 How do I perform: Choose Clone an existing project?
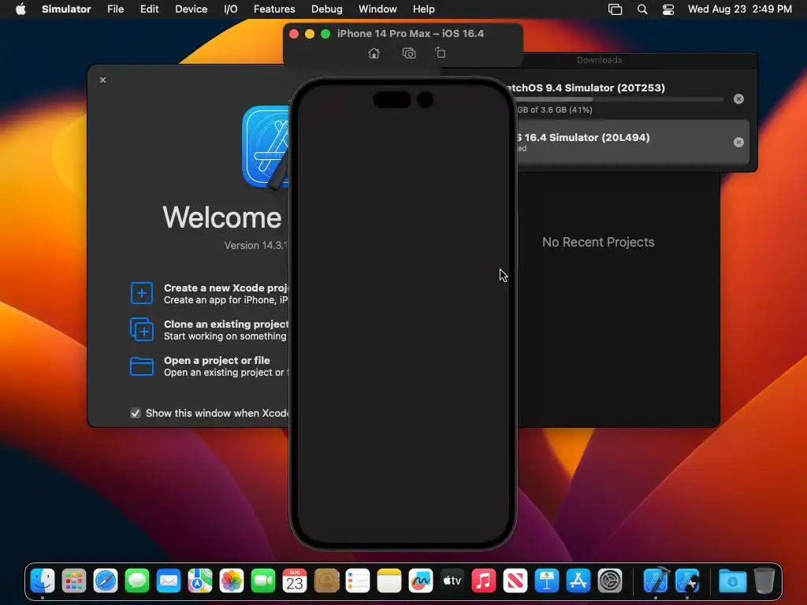click(x=210, y=330)
